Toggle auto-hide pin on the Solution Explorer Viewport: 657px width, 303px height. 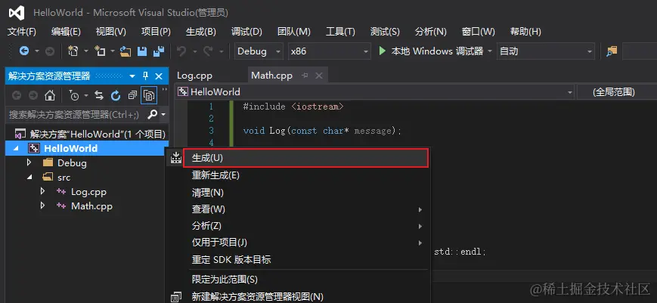(x=145, y=76)
